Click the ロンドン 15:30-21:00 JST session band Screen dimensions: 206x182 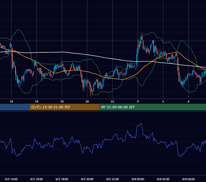(x=64, y=107)
